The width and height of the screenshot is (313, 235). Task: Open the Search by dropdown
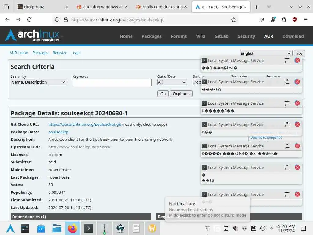click(x=39, y=82)
